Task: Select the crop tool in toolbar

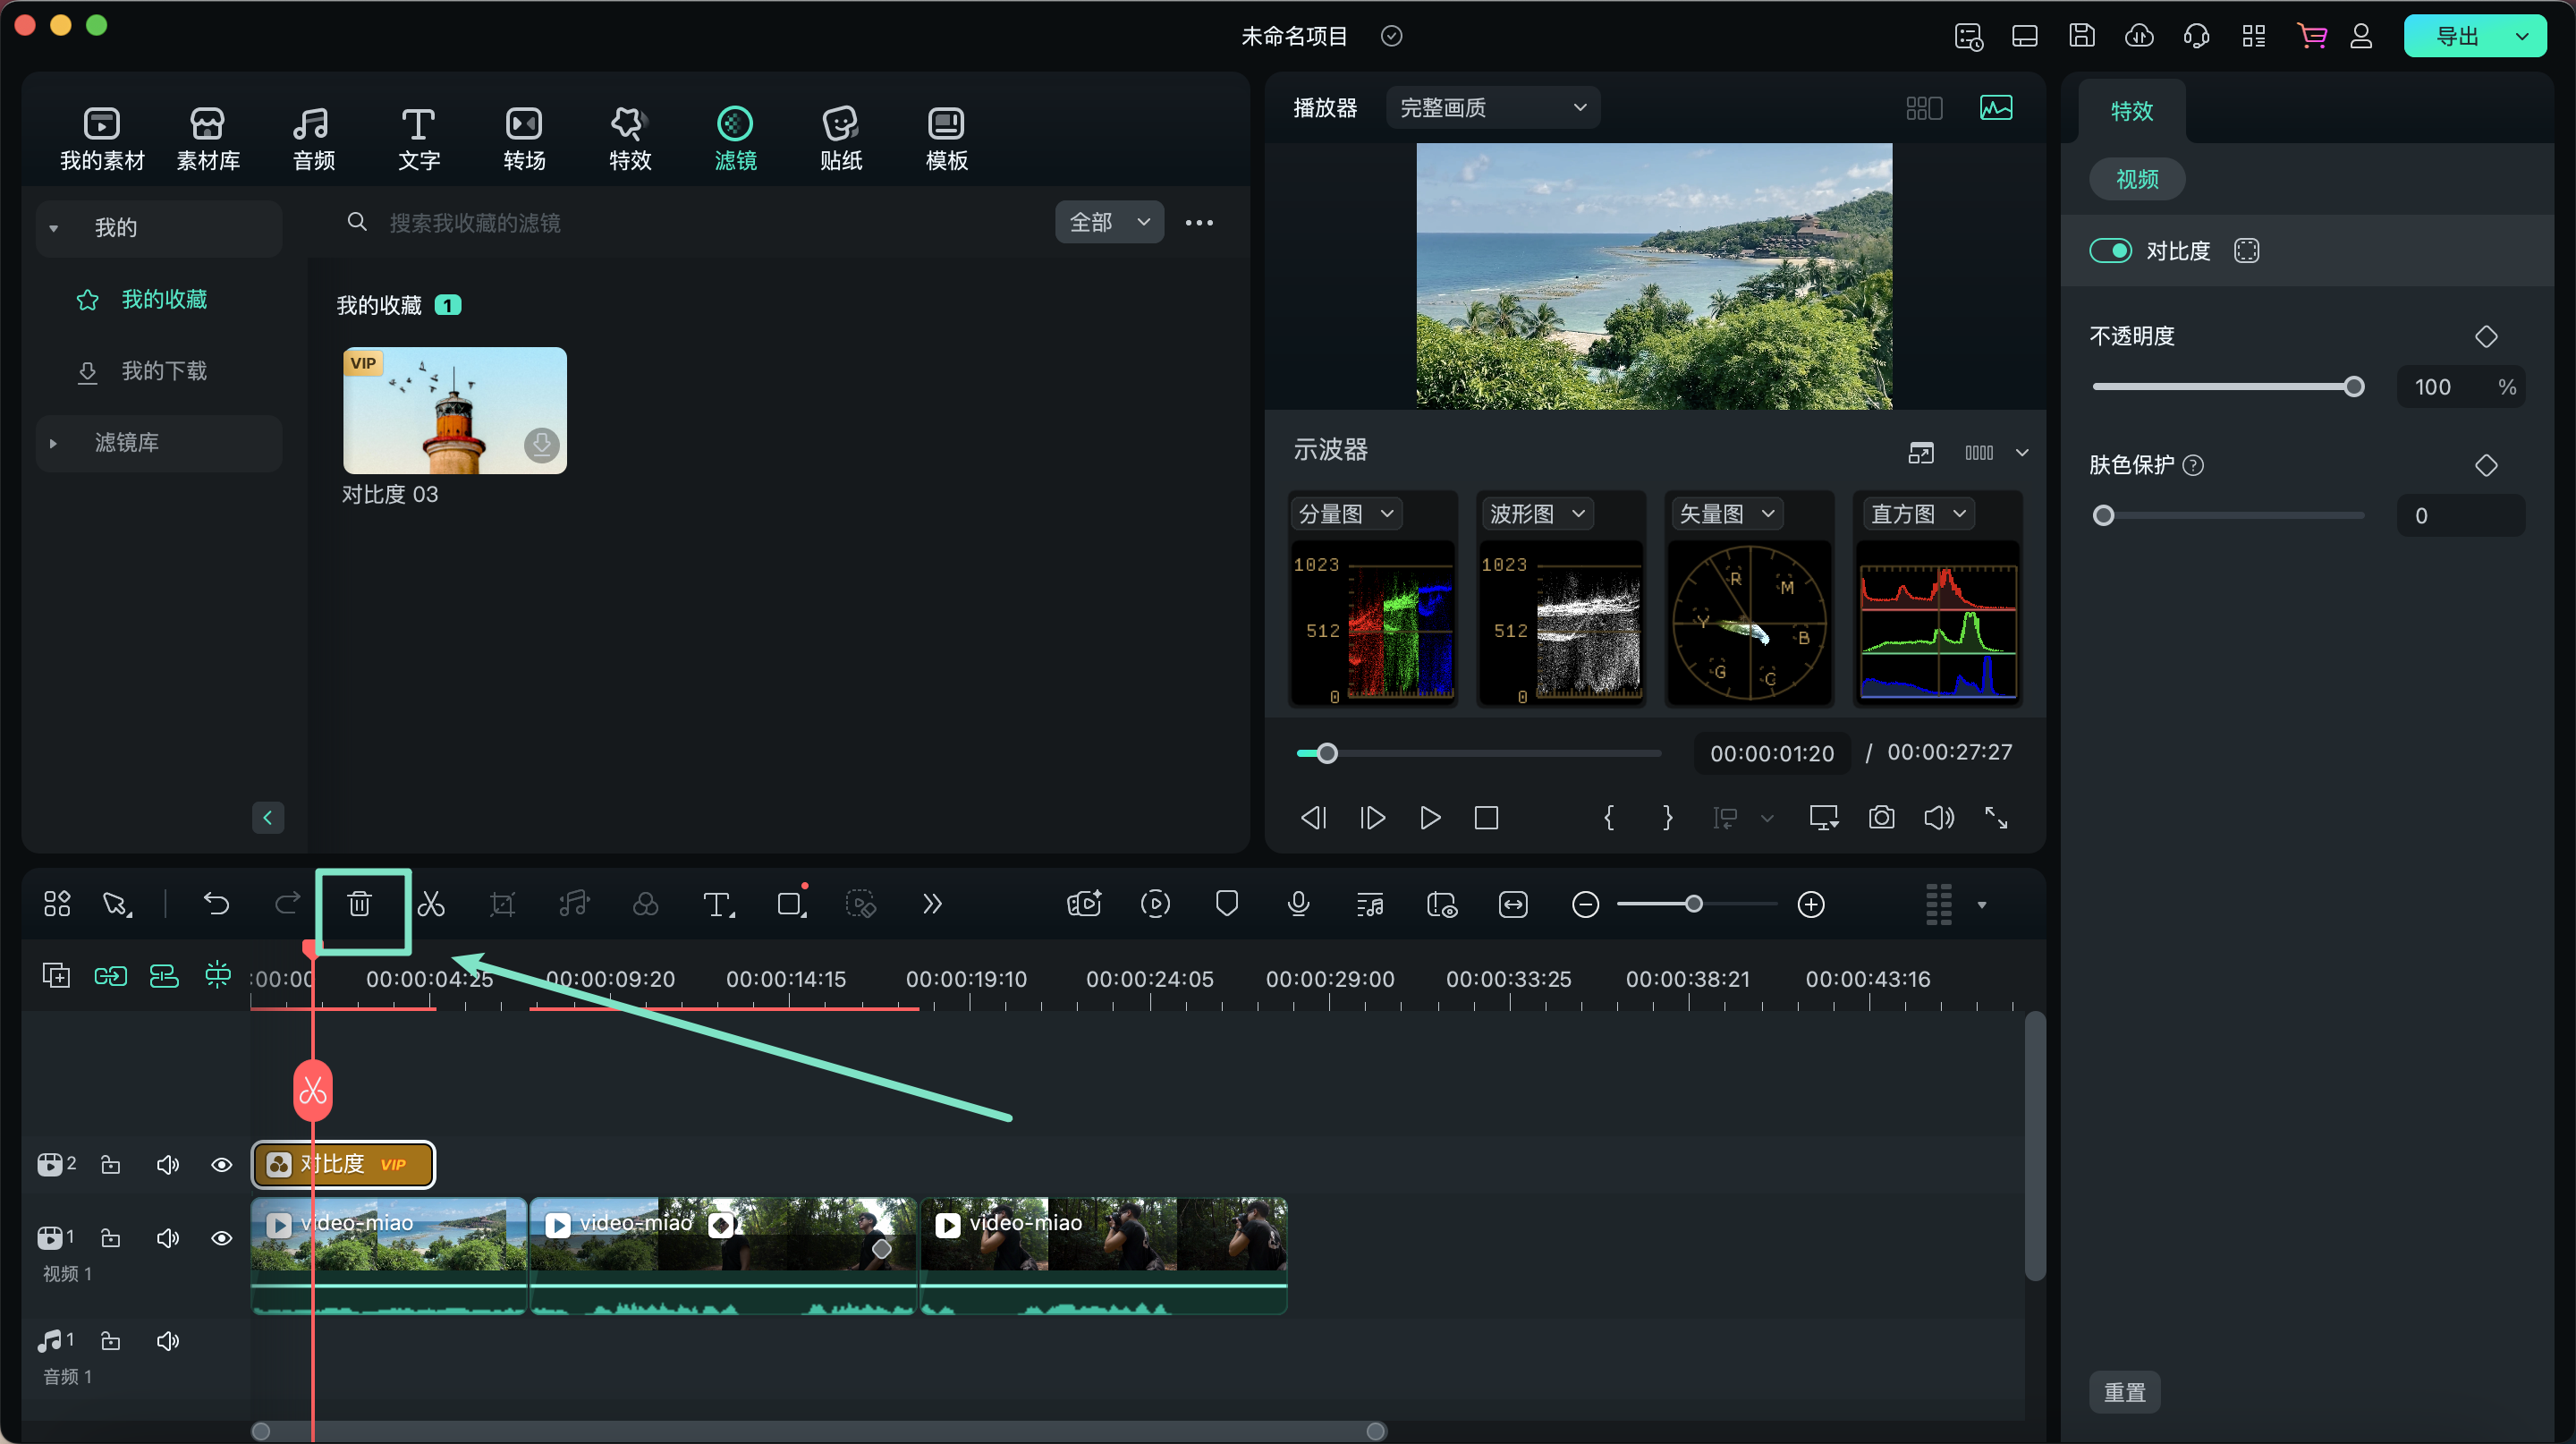Action: [x=503, y=906]
